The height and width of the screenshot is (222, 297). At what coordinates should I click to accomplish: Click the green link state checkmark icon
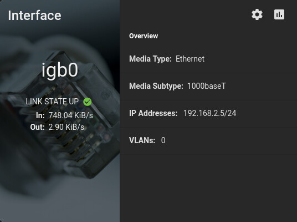point(88,102)
